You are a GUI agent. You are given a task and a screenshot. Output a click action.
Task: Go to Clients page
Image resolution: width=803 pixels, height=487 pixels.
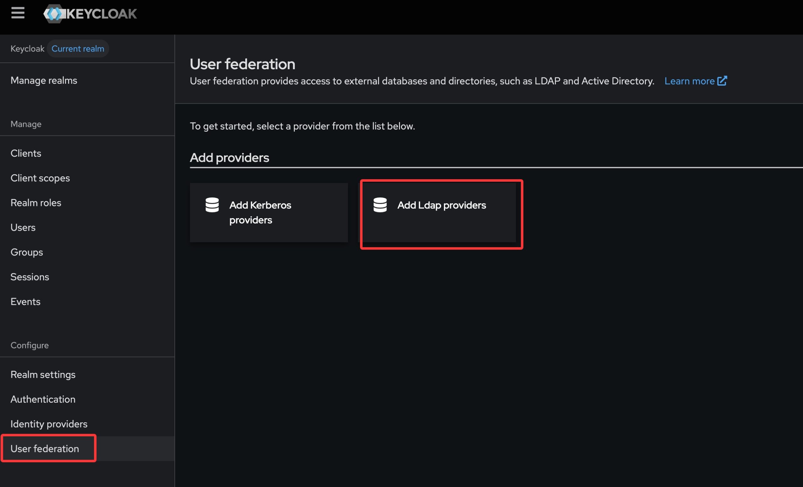[87, 153]
